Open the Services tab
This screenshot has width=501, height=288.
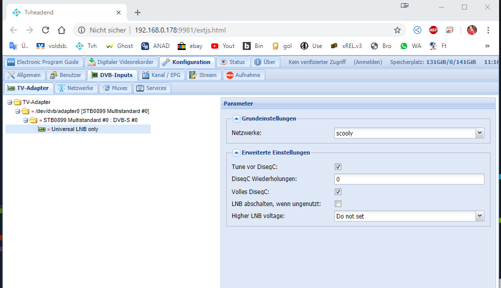152,88
